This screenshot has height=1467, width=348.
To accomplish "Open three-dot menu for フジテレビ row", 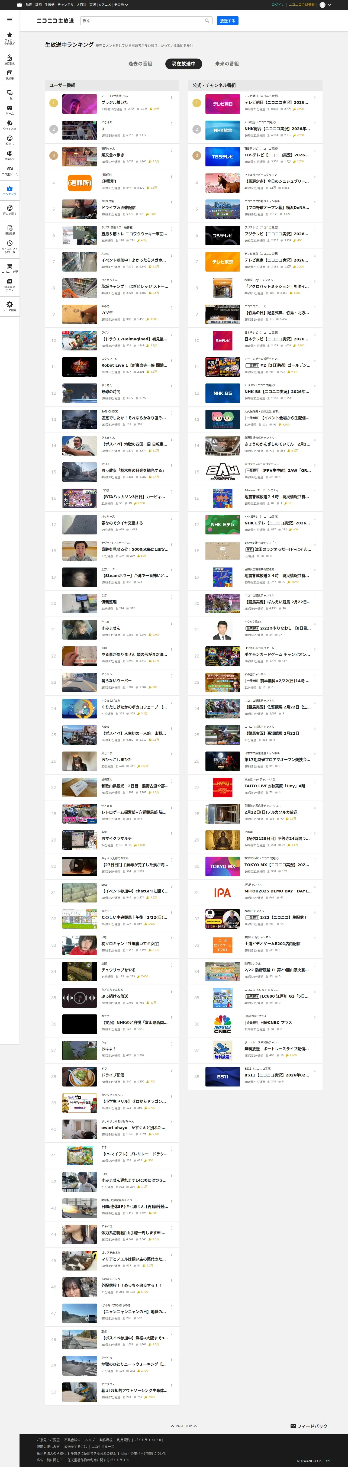I will [314, 229].
